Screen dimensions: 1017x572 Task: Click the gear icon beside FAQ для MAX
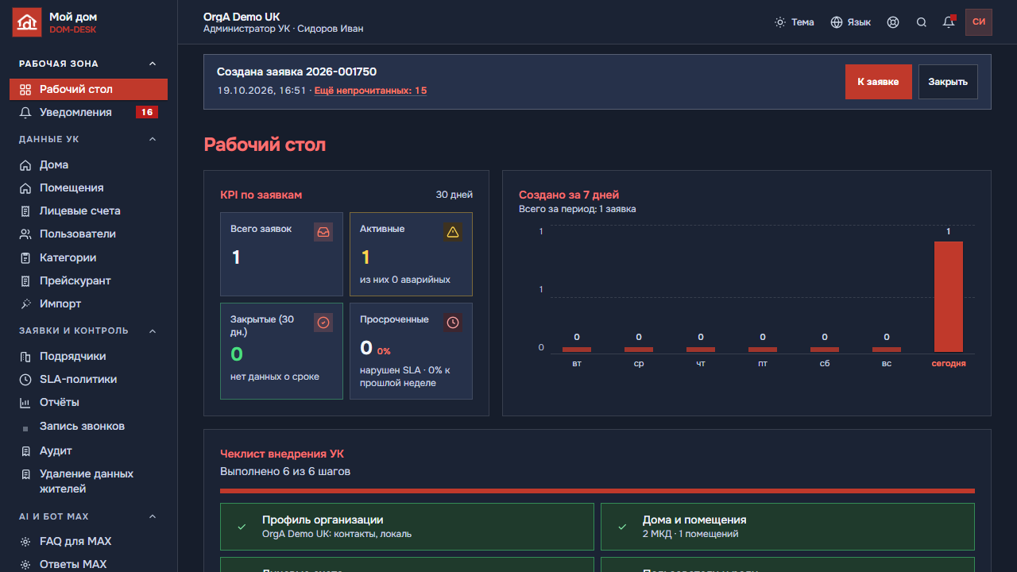(x=25, y=542)
